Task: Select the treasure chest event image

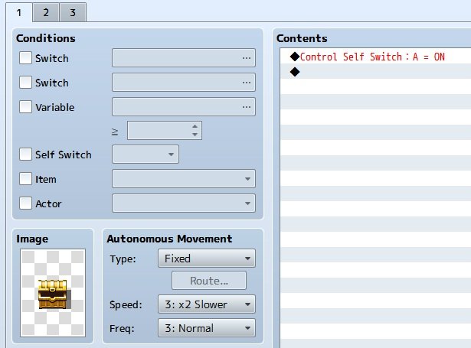Action: click(x=53, y=293)
